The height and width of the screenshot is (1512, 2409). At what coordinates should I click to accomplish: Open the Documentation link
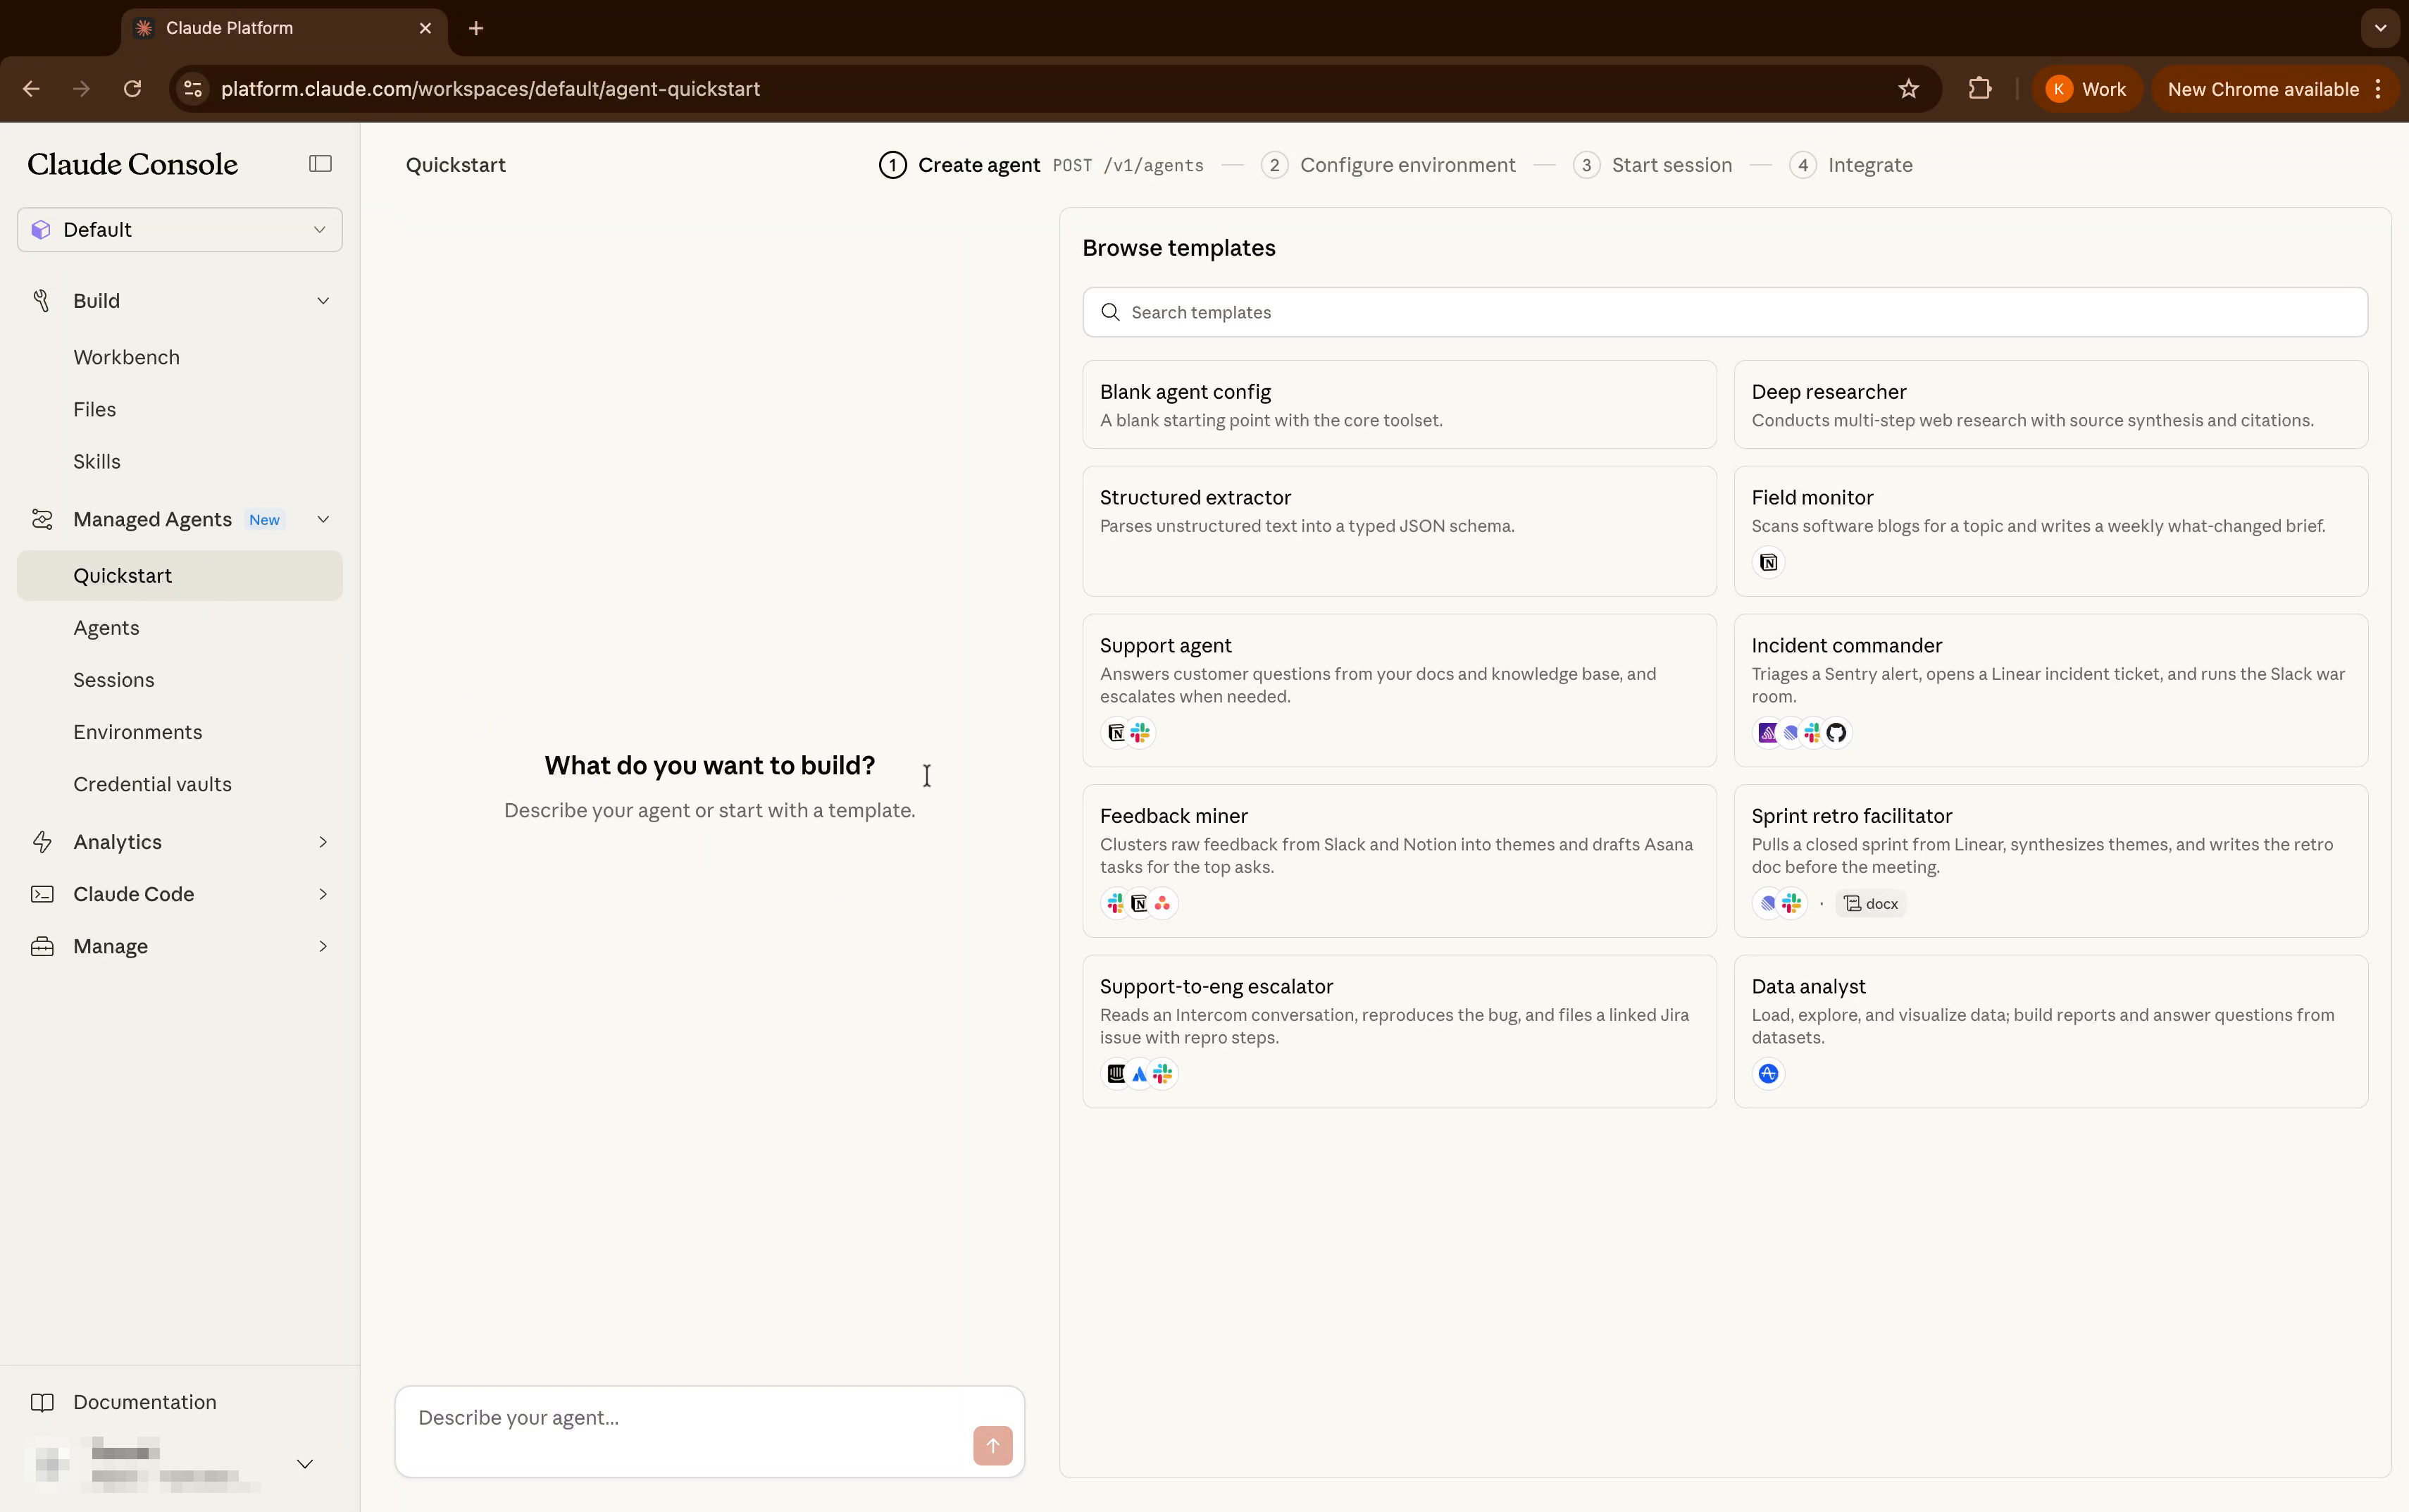[145, 1402]
